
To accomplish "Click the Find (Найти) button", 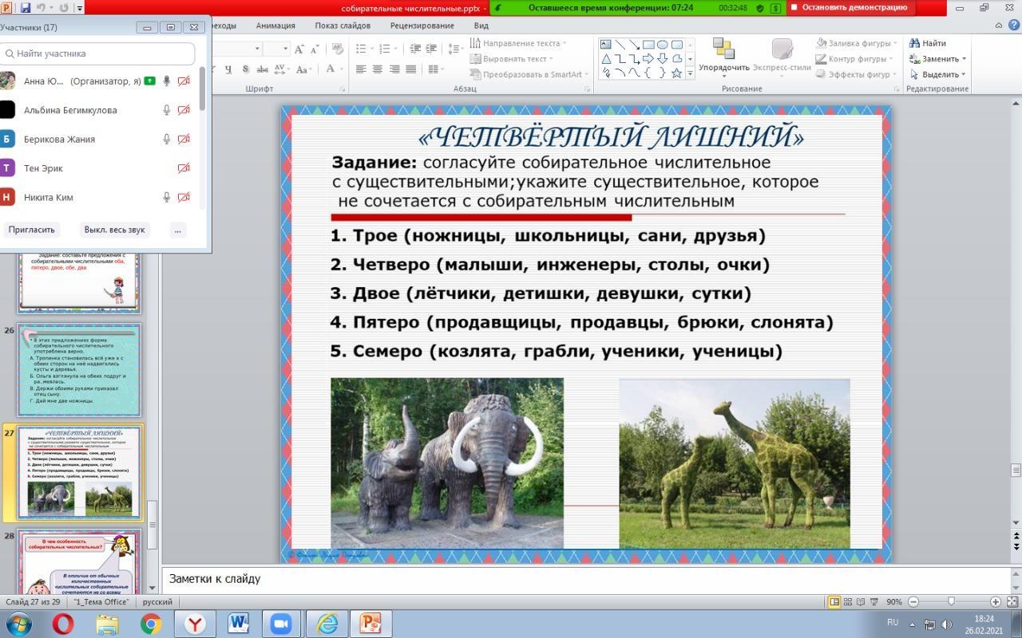I will (927, 43).
